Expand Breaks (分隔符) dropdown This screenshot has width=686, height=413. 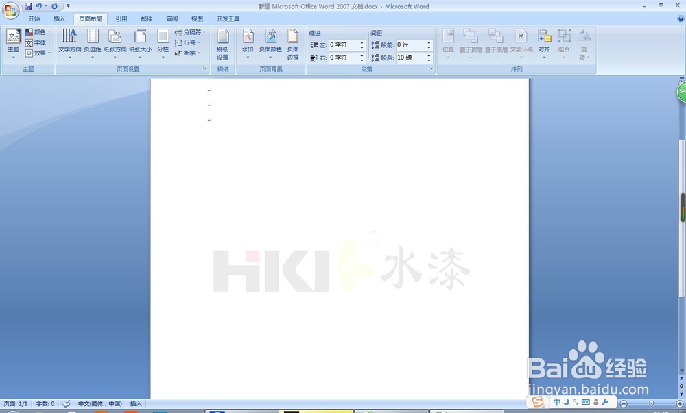pyautogui.click(x=190, y=32)
